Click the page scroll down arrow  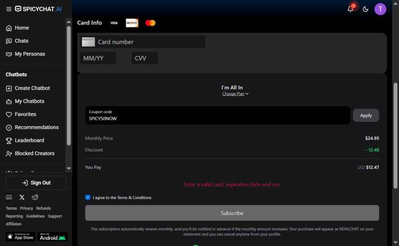tap(395, 242)
